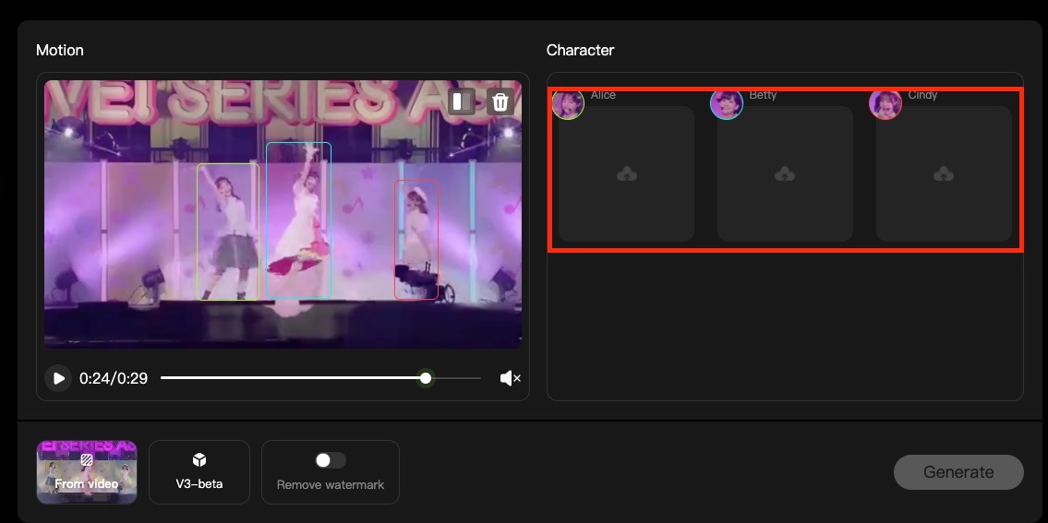
Task: Select the center dancer in the cyan box
Action: [x=298, y=220]
